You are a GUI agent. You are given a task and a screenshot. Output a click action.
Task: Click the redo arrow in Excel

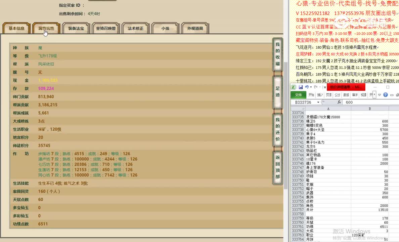(315, 87)
